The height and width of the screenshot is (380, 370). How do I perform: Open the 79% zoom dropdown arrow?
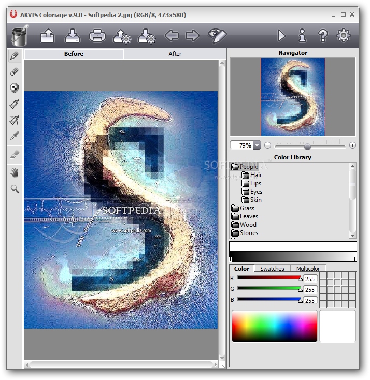coord(257,145)
